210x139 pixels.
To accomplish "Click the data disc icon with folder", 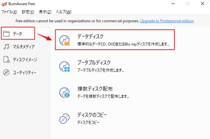I will click(64, 40).
